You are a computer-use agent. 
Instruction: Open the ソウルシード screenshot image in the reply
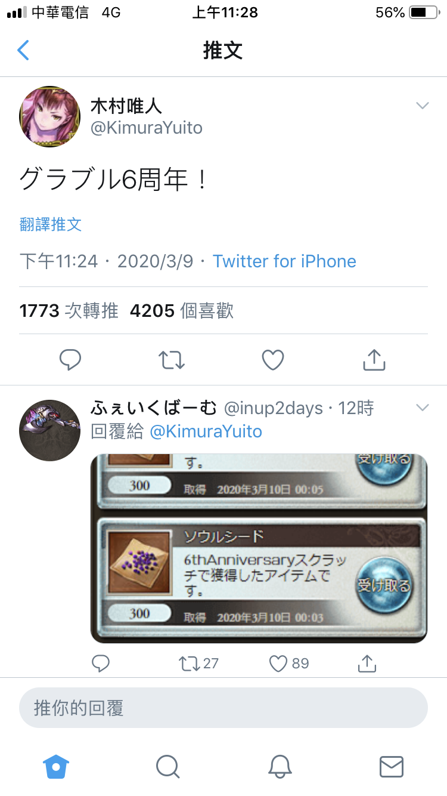coord(259,548)
